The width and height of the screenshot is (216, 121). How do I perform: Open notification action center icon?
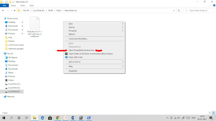click(x=211, y=118)
